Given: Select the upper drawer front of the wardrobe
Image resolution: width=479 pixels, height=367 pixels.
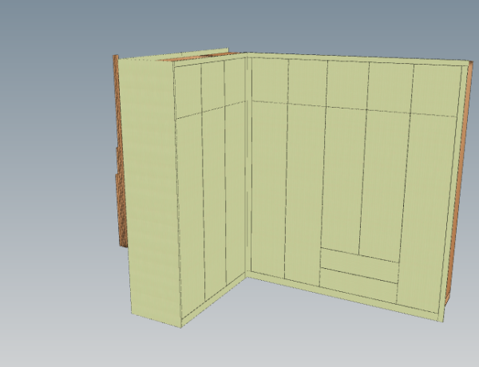Looking at the screenshot, I should (358, 259).
